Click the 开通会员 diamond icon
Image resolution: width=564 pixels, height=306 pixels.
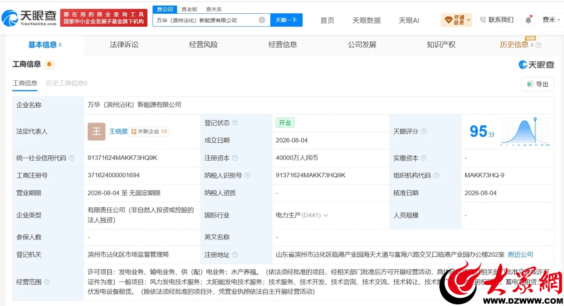pyautogui.click(x=448, y=20)
